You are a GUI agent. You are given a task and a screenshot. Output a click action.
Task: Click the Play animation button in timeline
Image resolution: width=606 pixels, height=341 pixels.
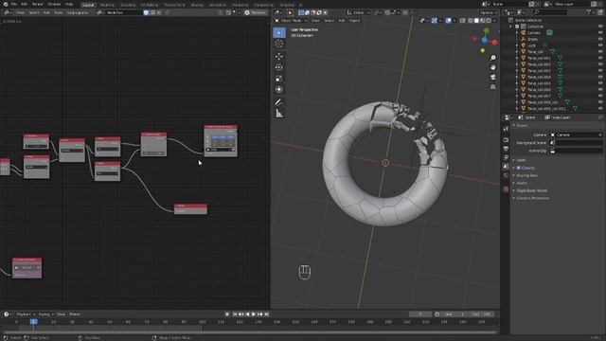click(254, 314)
